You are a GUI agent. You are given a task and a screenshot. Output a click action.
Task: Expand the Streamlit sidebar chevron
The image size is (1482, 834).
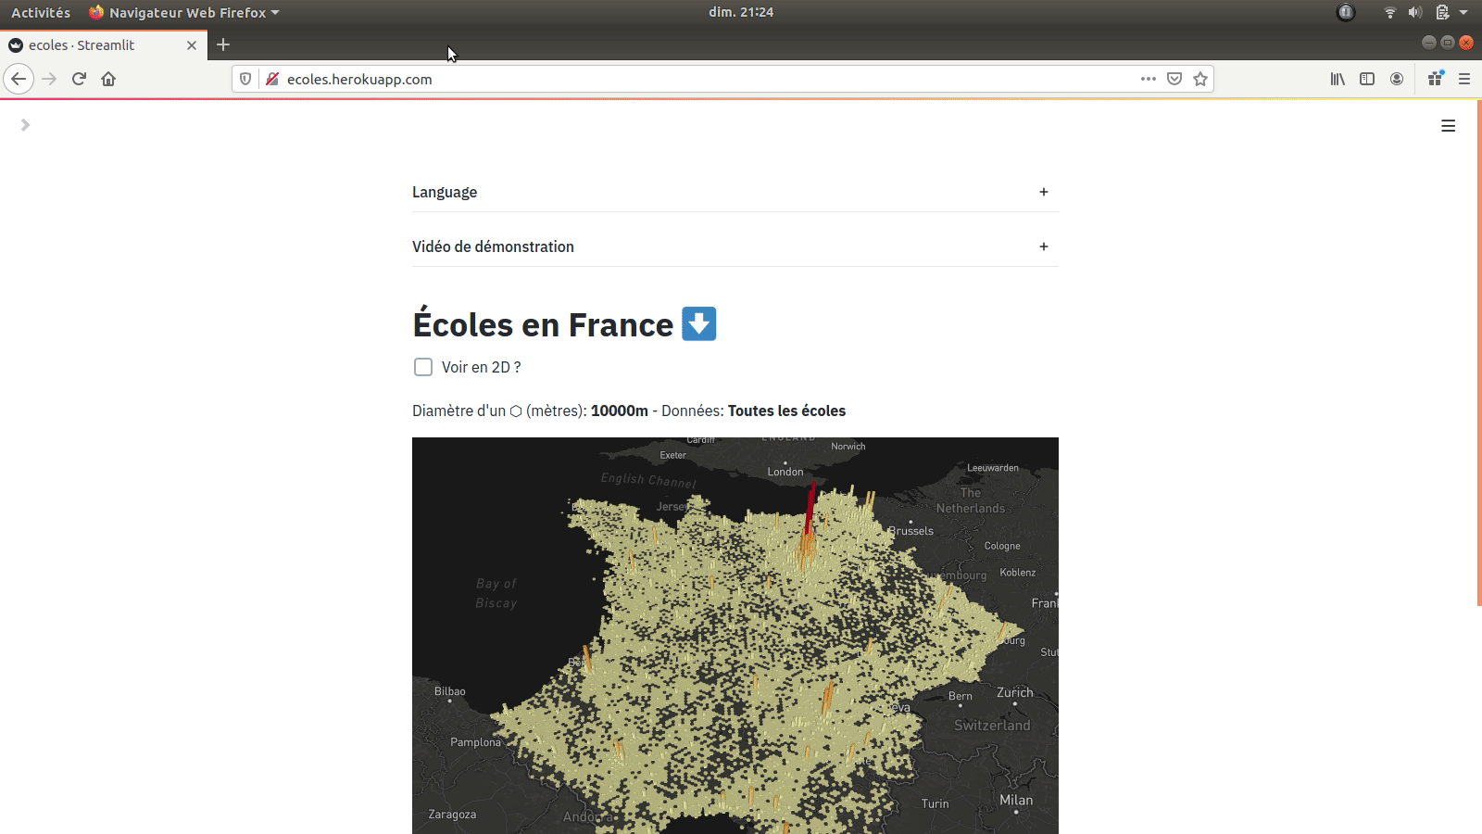(x=25, y=125)
